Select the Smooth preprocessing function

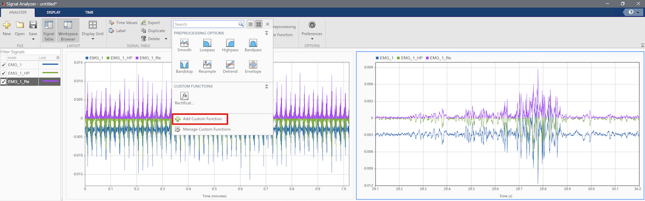[184, 45]
